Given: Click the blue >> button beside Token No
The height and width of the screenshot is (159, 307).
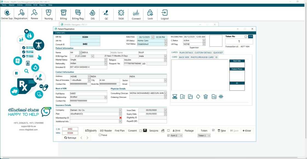Looking at the screenshot, I should [x=251, y=37].
